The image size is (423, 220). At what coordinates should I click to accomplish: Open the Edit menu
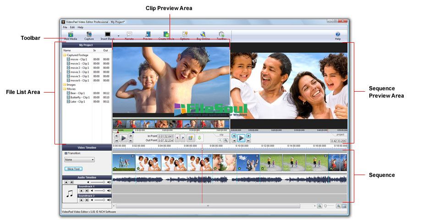[x=72, y=27]
